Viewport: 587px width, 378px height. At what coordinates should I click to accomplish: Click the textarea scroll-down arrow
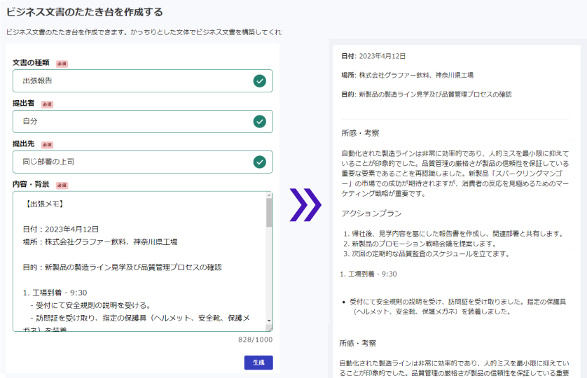pos(269,321)
